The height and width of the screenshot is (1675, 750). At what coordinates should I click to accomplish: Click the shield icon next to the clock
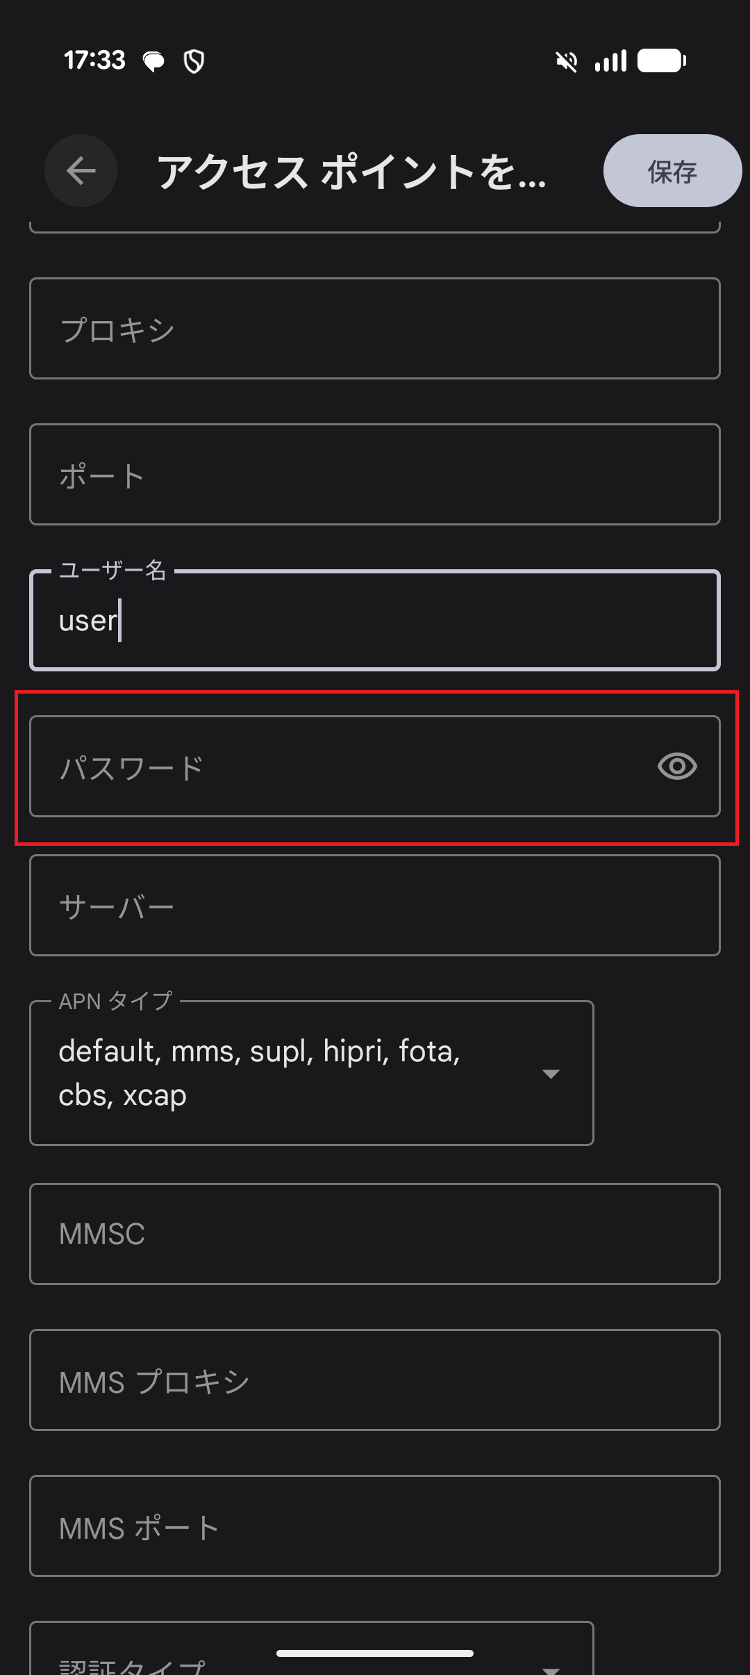pos(194,61)
